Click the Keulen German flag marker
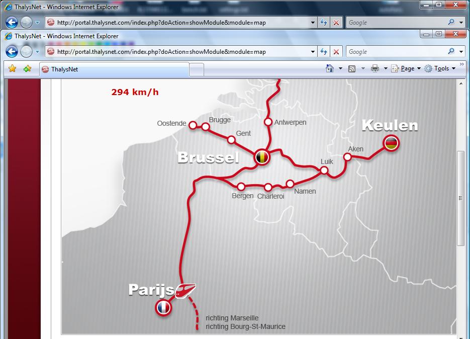The height and width of the screenshot is (339, 470). click(391, 143)
